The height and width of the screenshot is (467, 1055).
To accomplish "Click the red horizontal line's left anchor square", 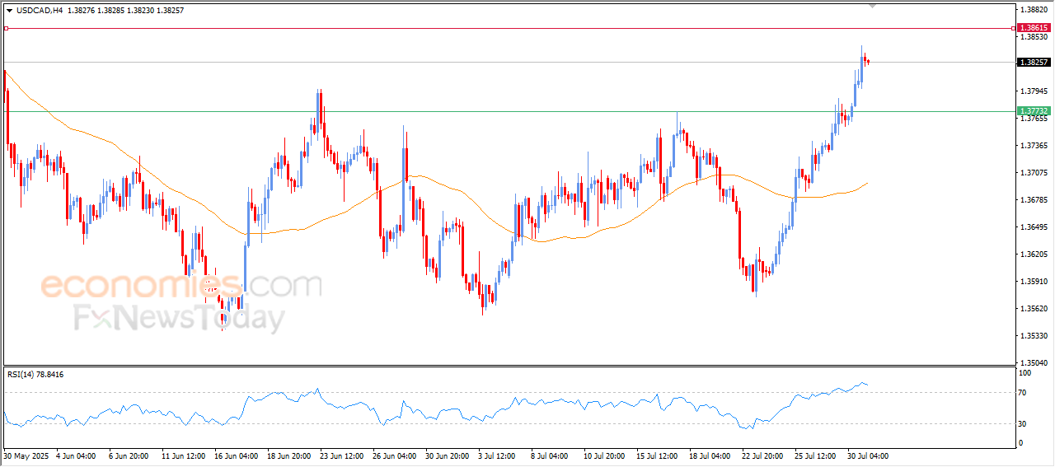I will 6,28.
